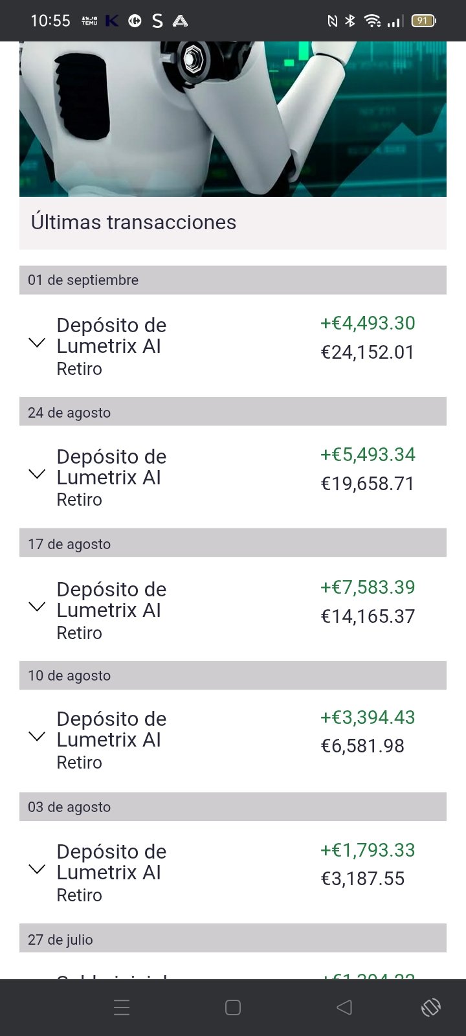Expand the 01 de septiembre transaction chevron

click(38, 343)
